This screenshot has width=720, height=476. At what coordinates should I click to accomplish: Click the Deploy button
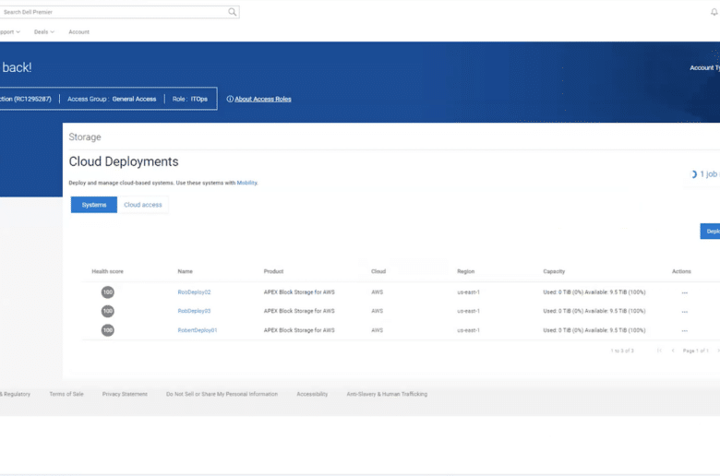(710, 232)
